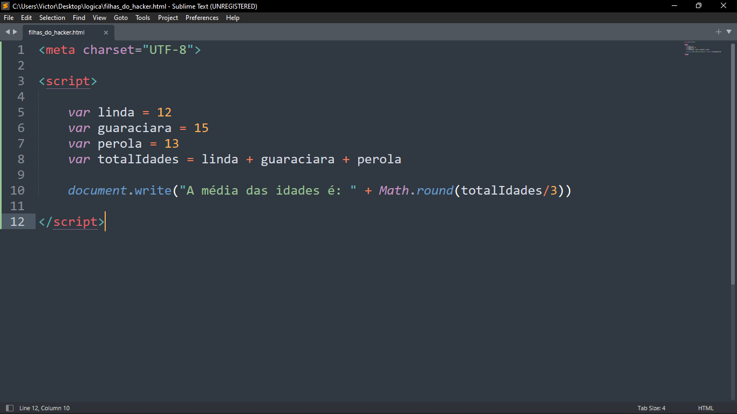Restore down the Sublime Text window
Image resolution: width=737 pixels, height=414 pixels.
pos(699,6)
